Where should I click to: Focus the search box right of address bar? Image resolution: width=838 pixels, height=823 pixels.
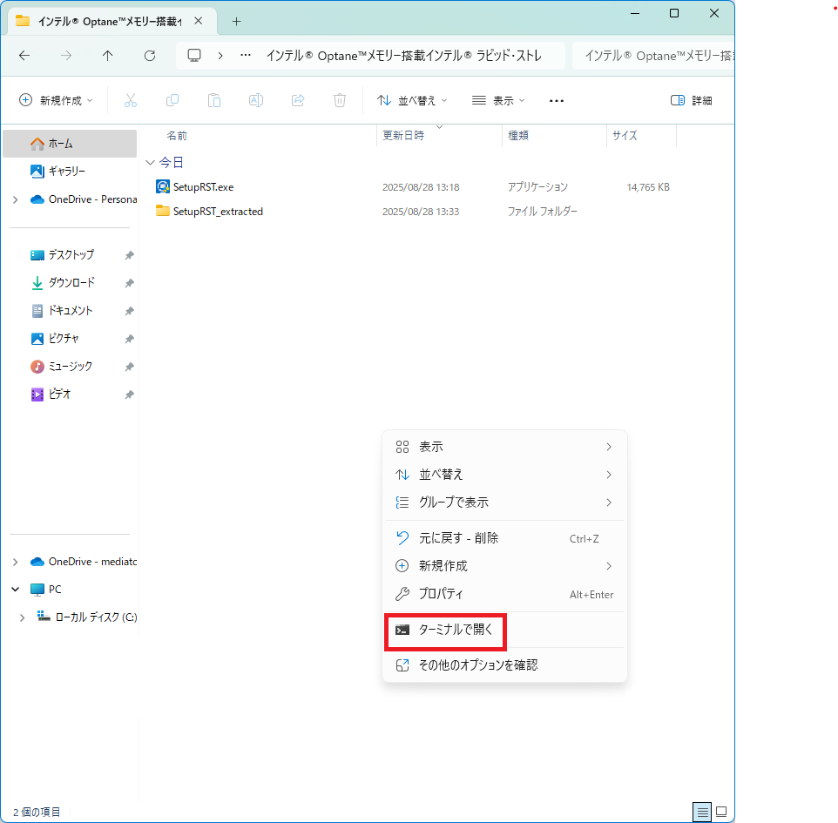(x=653, y=56)
